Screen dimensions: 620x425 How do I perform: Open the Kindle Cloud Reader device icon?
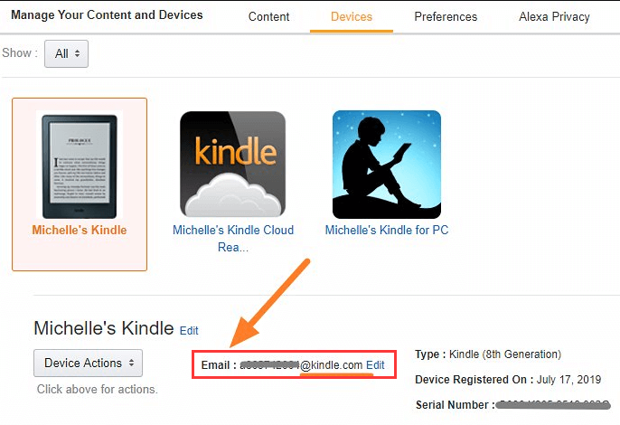(x=233, y=165)
